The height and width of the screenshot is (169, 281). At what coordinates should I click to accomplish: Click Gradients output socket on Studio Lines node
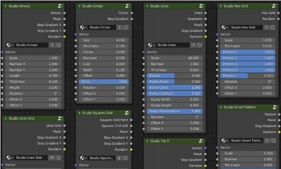click(x=206, y=19)
